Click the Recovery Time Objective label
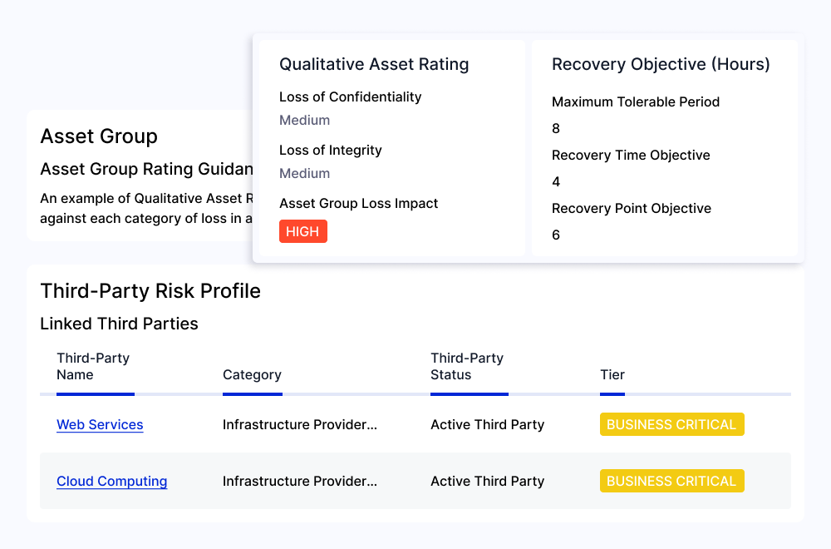Image resolution: width=831 pixels, height=549 pixels. pos(632,156)
